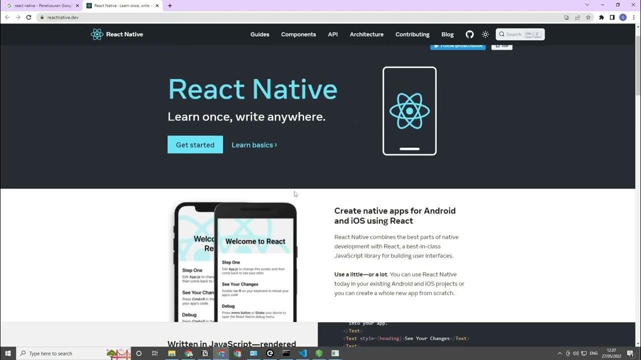Click the install app icon in the address bar
The height and width of the screenshot is (360, 641).
[x=566, y=17]
